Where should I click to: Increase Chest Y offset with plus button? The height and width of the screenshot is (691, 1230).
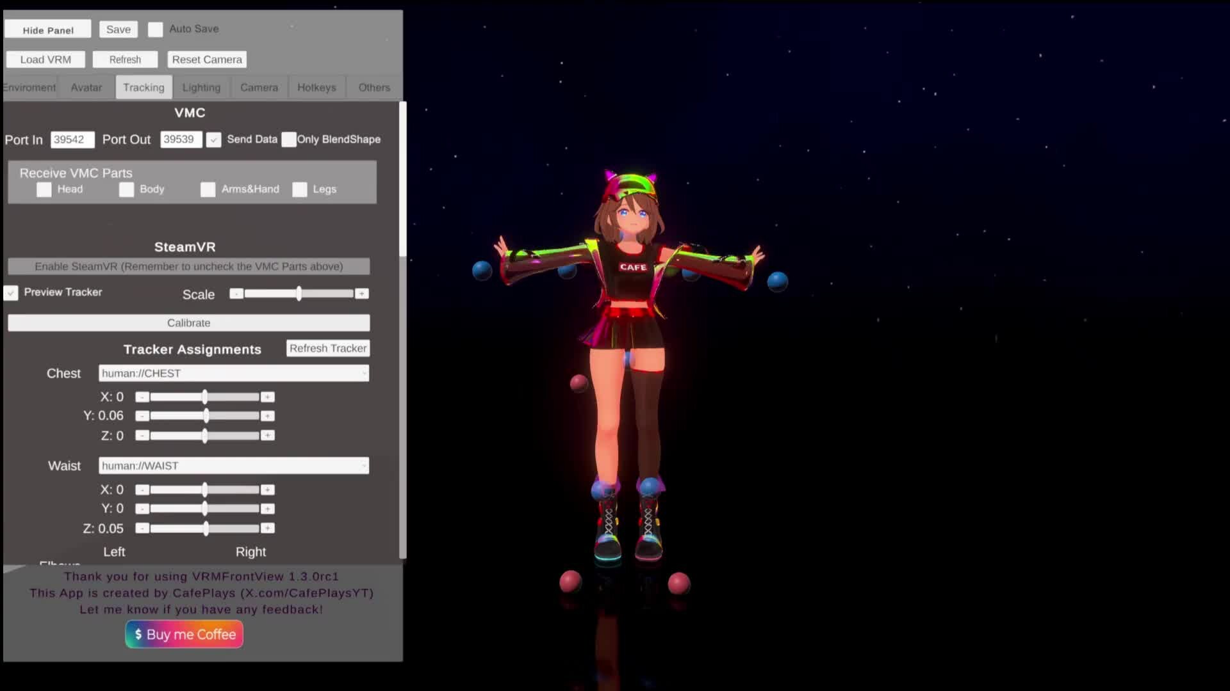point(268,416)
